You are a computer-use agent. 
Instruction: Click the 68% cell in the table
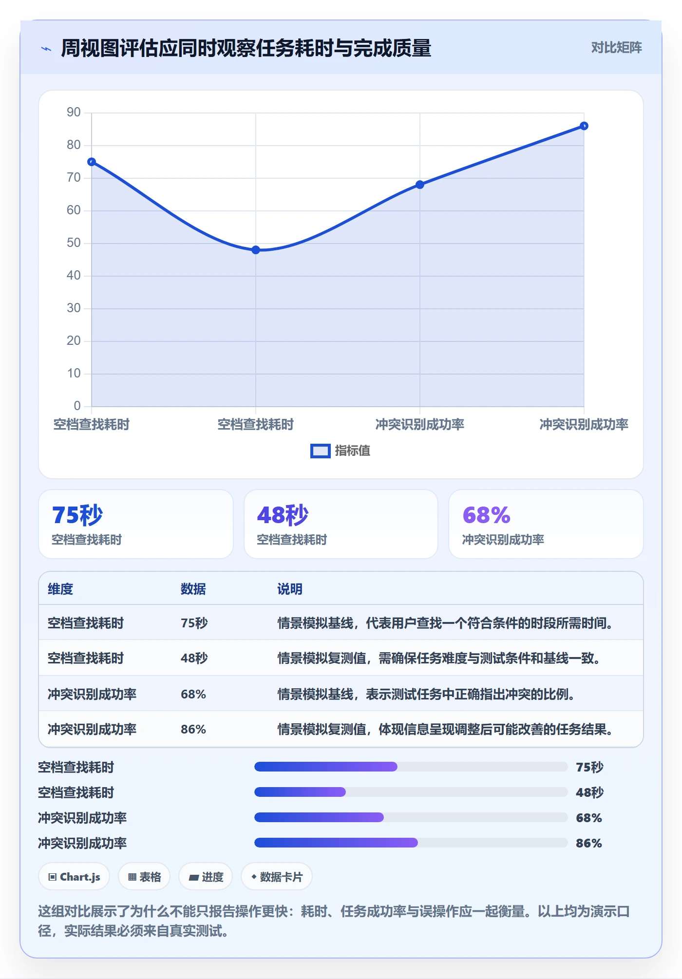coord(193,694)
